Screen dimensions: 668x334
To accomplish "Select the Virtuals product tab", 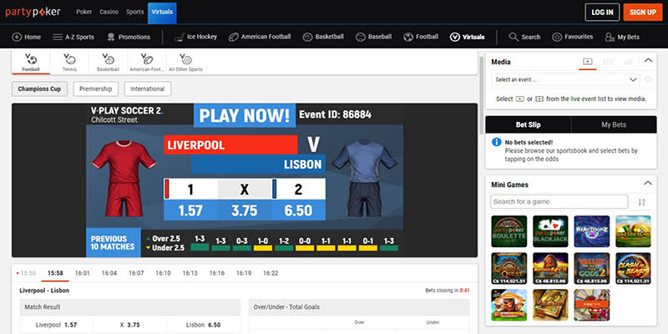I will (162, 13).
